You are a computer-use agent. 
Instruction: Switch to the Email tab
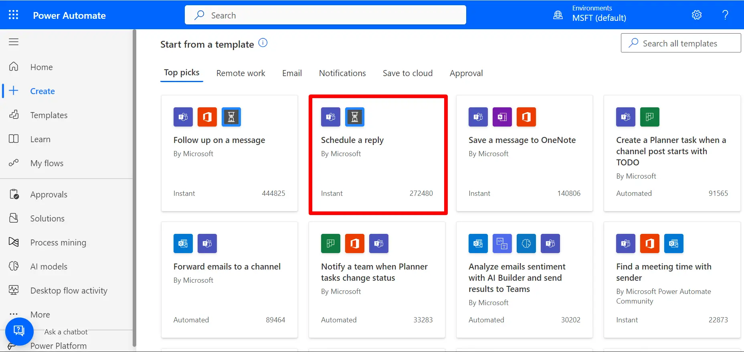coord(292,73)
